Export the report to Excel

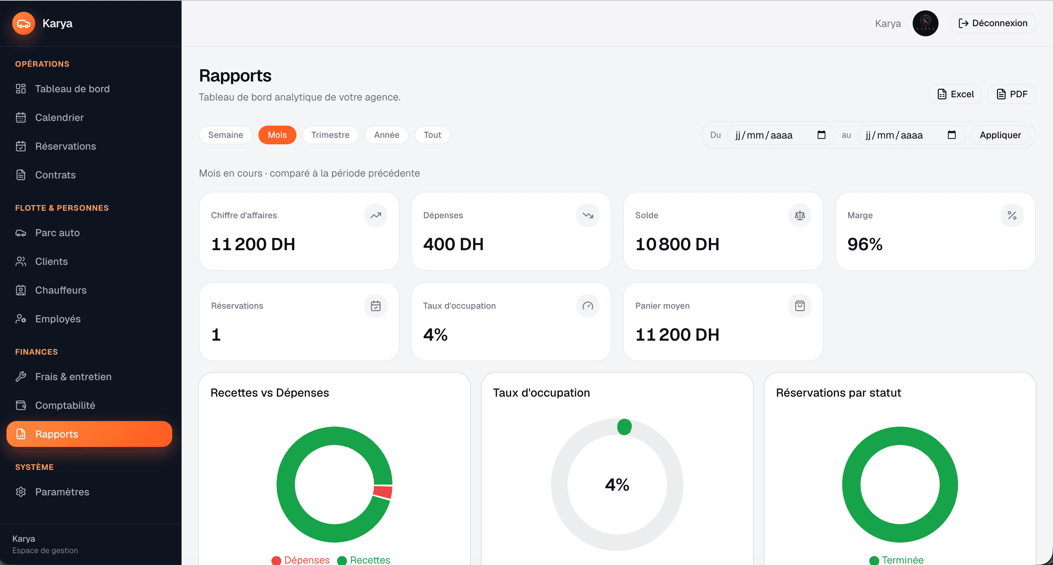[955, 94]
